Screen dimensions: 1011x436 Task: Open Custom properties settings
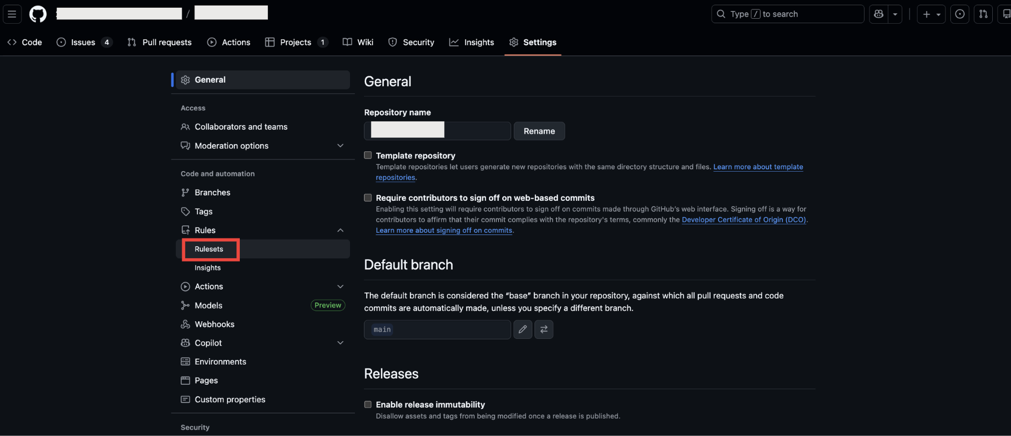[x=263, y=399]
